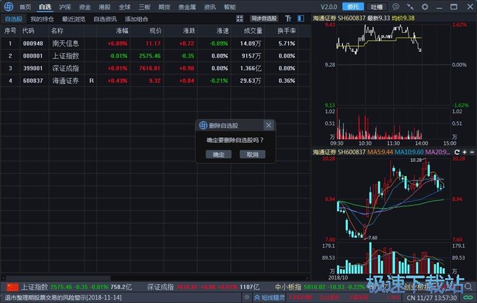
Task: Open the 三板 menu
Action: click(144, 7)
